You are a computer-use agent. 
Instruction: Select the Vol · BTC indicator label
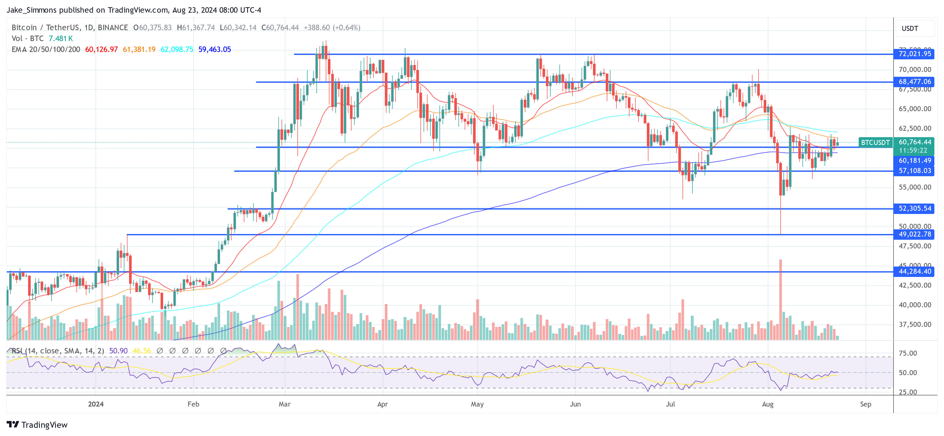(28, 39)
